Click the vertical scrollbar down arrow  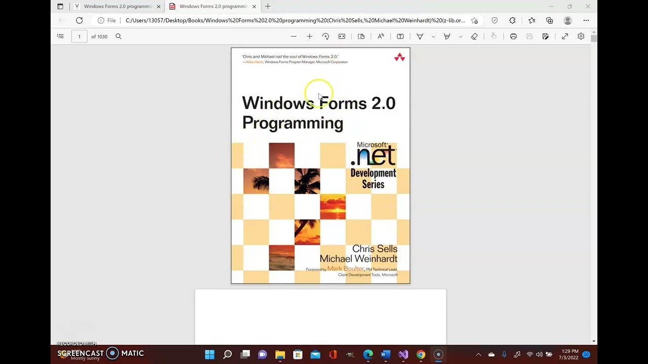[x=594, y=341]
